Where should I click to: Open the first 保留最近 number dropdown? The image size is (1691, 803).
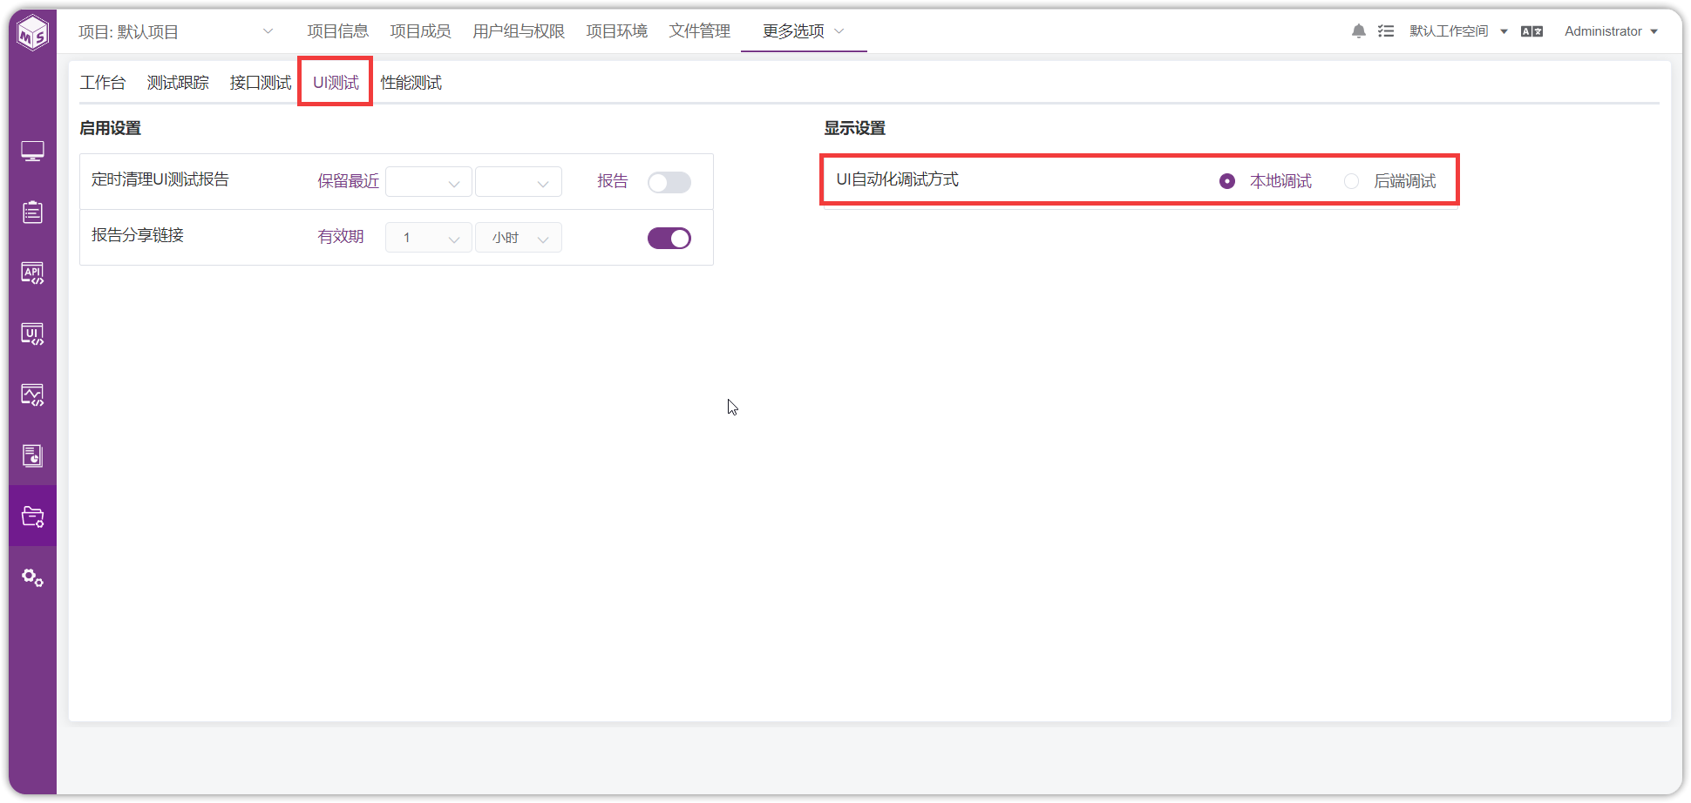coord(429,182)
